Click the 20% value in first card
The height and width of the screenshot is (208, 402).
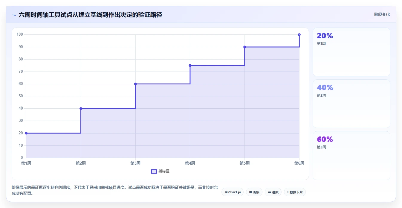325,36
